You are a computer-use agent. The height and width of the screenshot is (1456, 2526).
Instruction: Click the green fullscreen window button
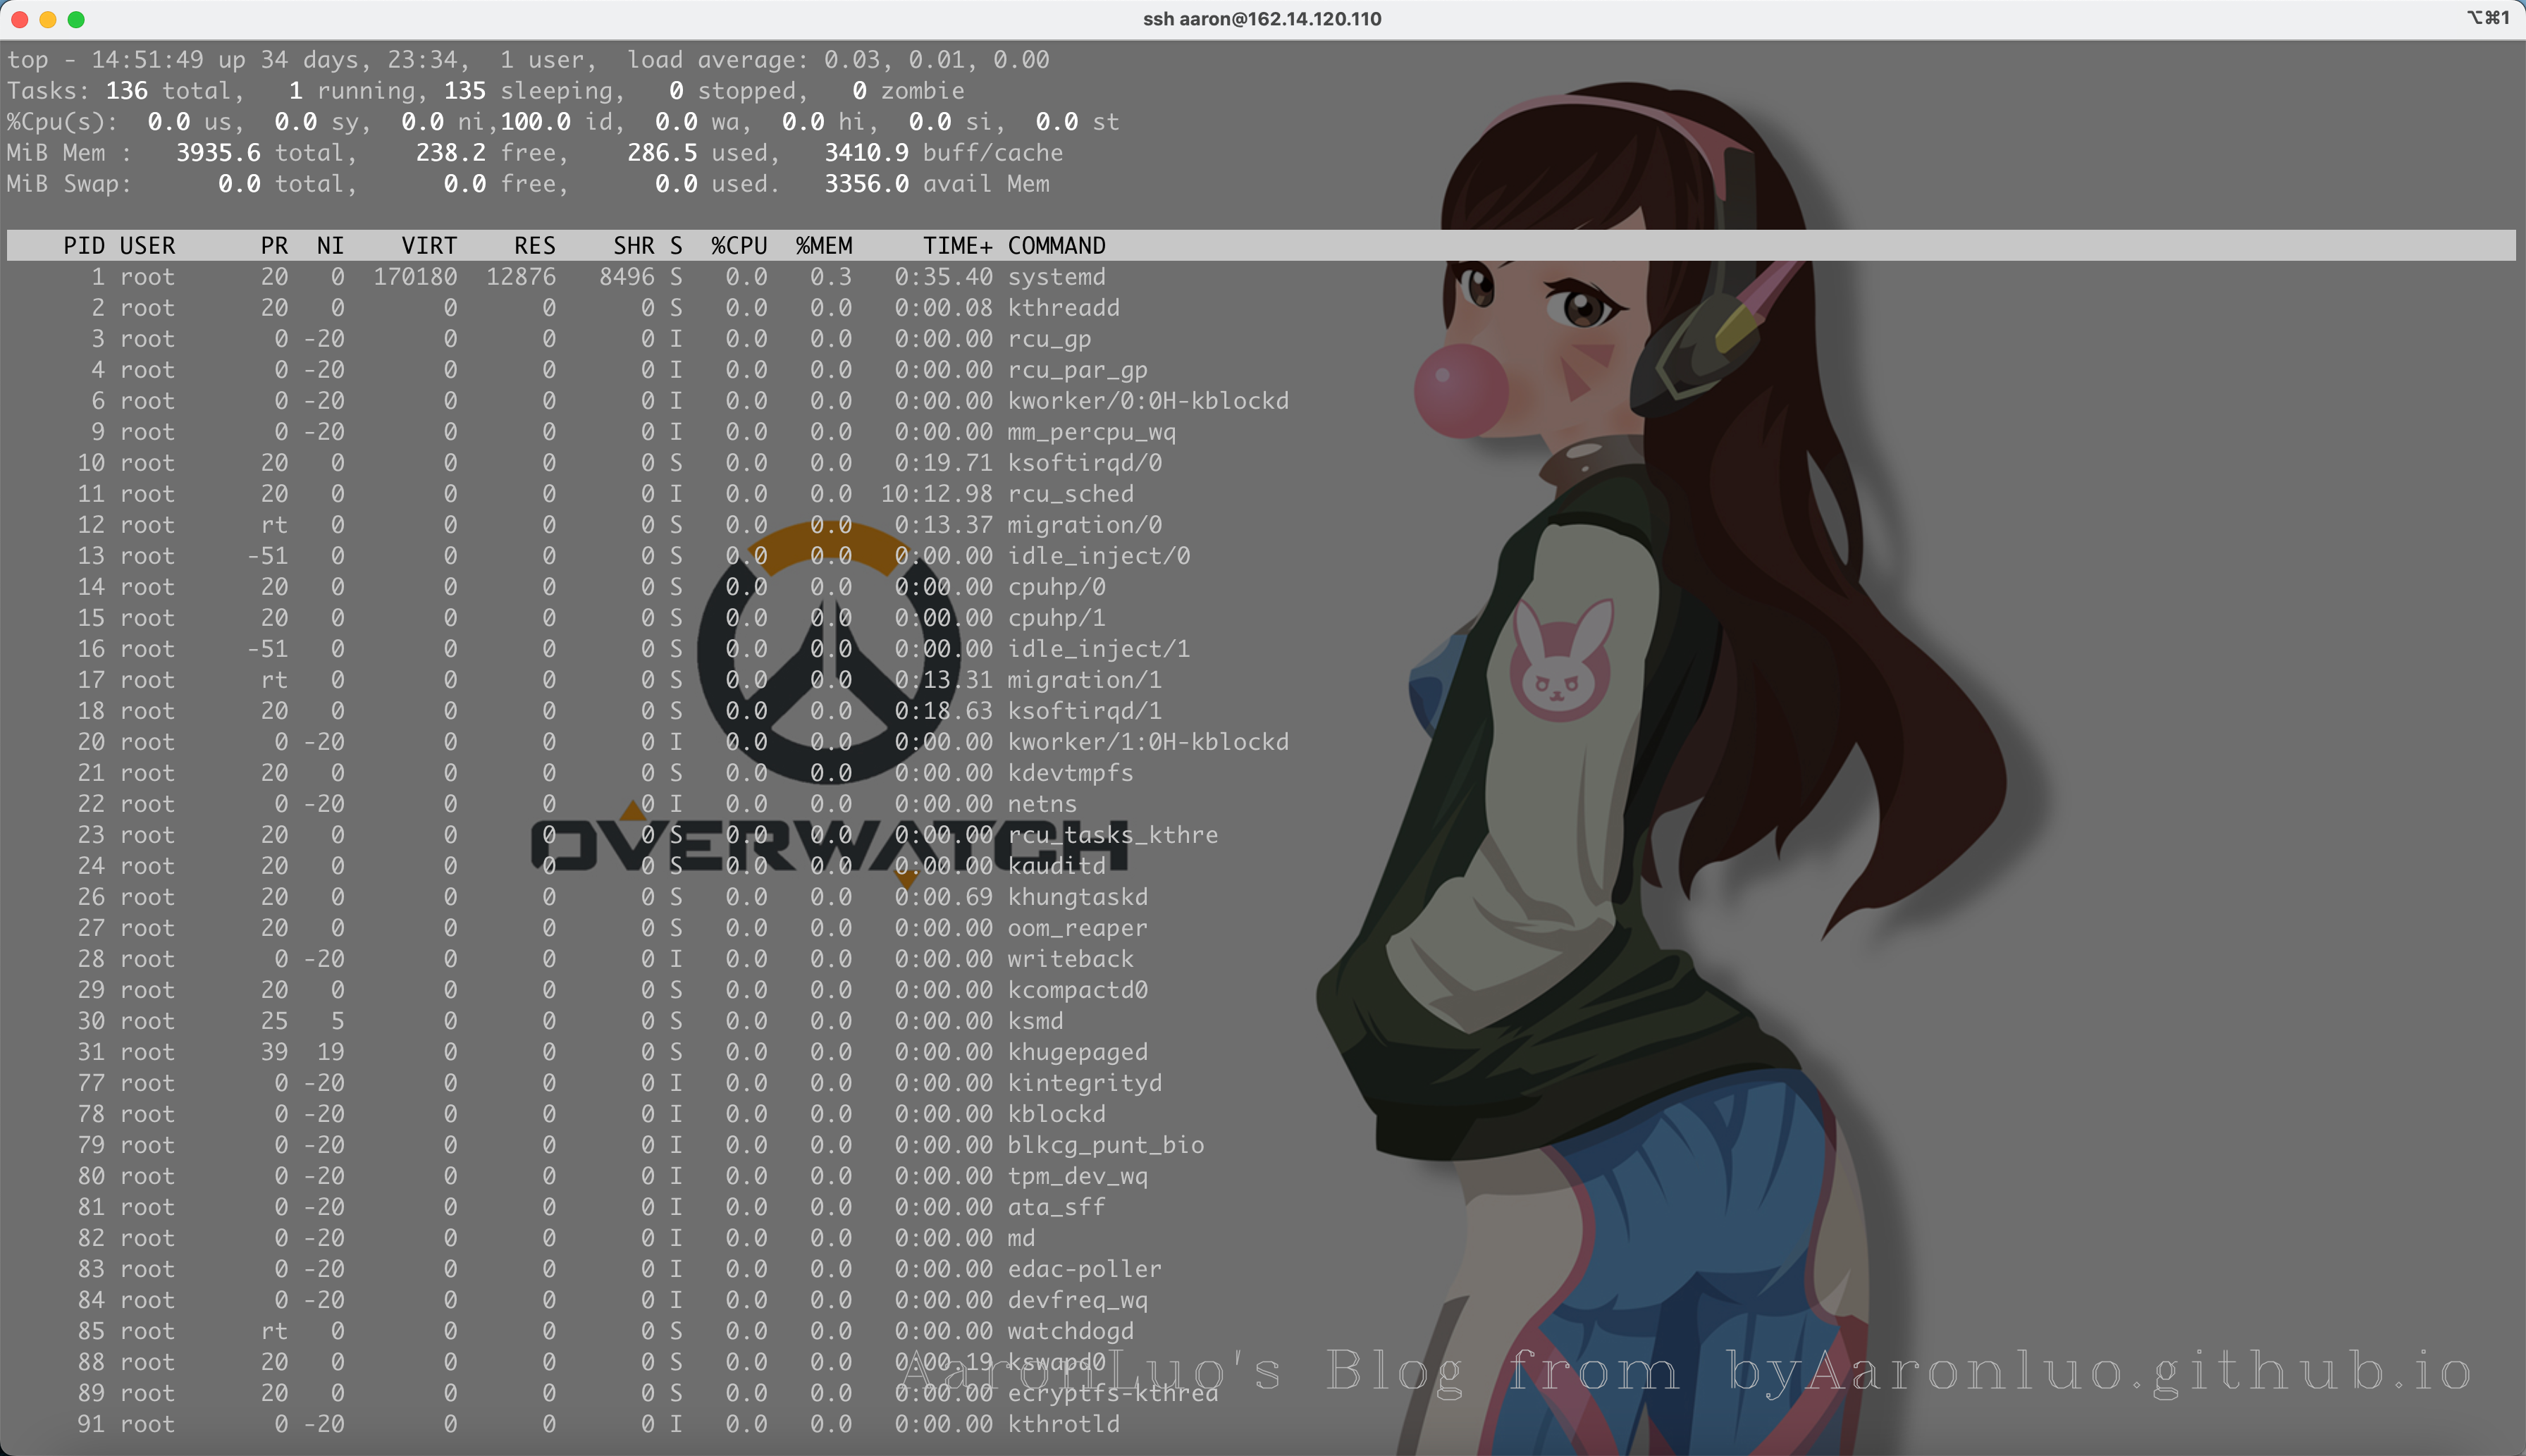pos(76,19)
